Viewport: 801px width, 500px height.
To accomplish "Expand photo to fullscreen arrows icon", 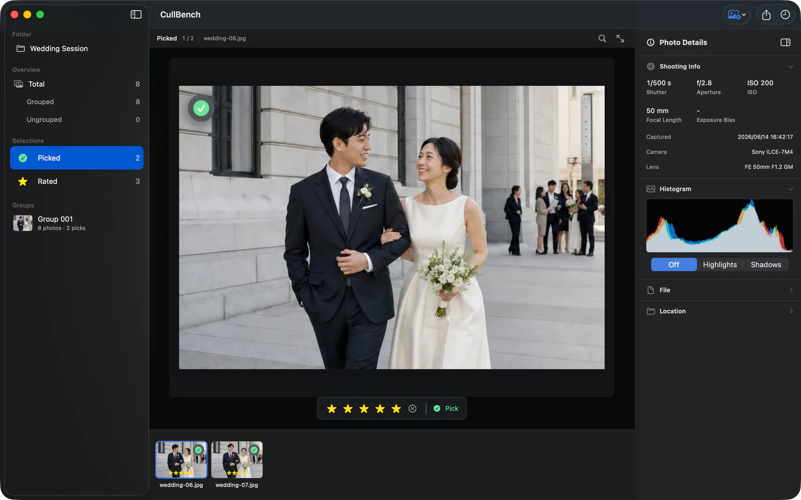I will (x=620, y=38).
